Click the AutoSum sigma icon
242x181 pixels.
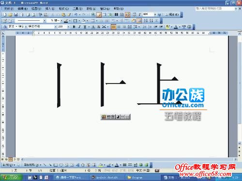tap(156, 21)
